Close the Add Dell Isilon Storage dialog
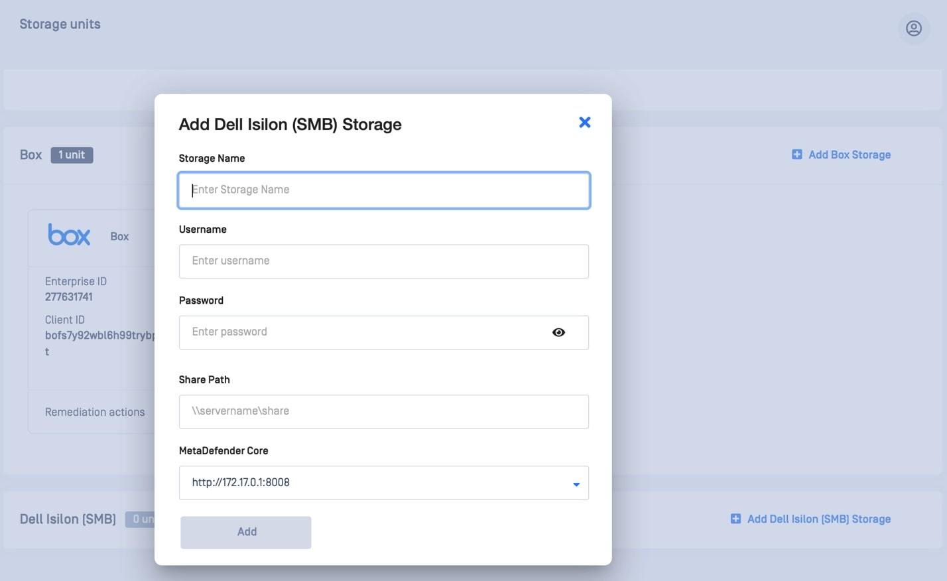The image size is (947, 581). pyautogui.click(x=584, y=122)
